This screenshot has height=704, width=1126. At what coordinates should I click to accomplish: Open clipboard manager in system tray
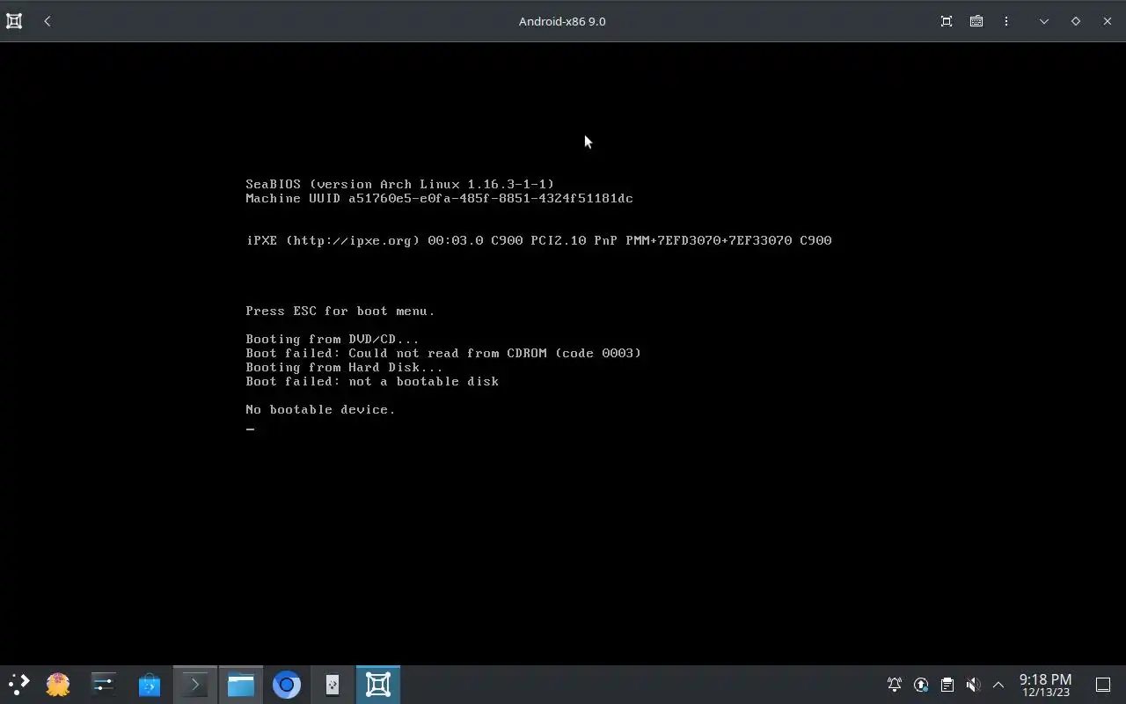coord(947,685)
